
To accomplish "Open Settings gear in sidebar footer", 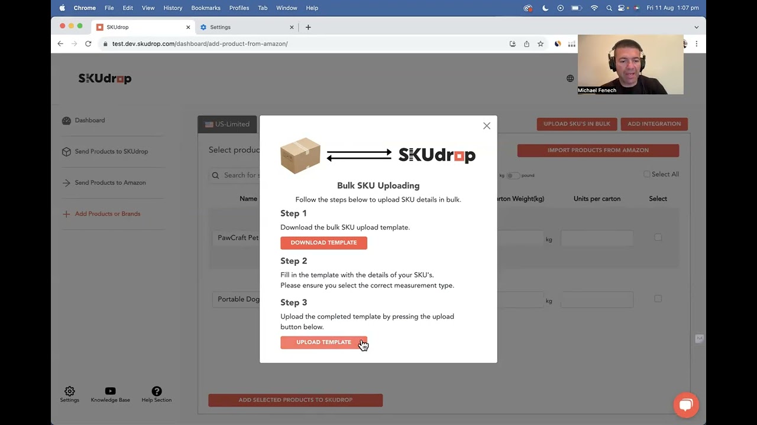I will (69, 391).
